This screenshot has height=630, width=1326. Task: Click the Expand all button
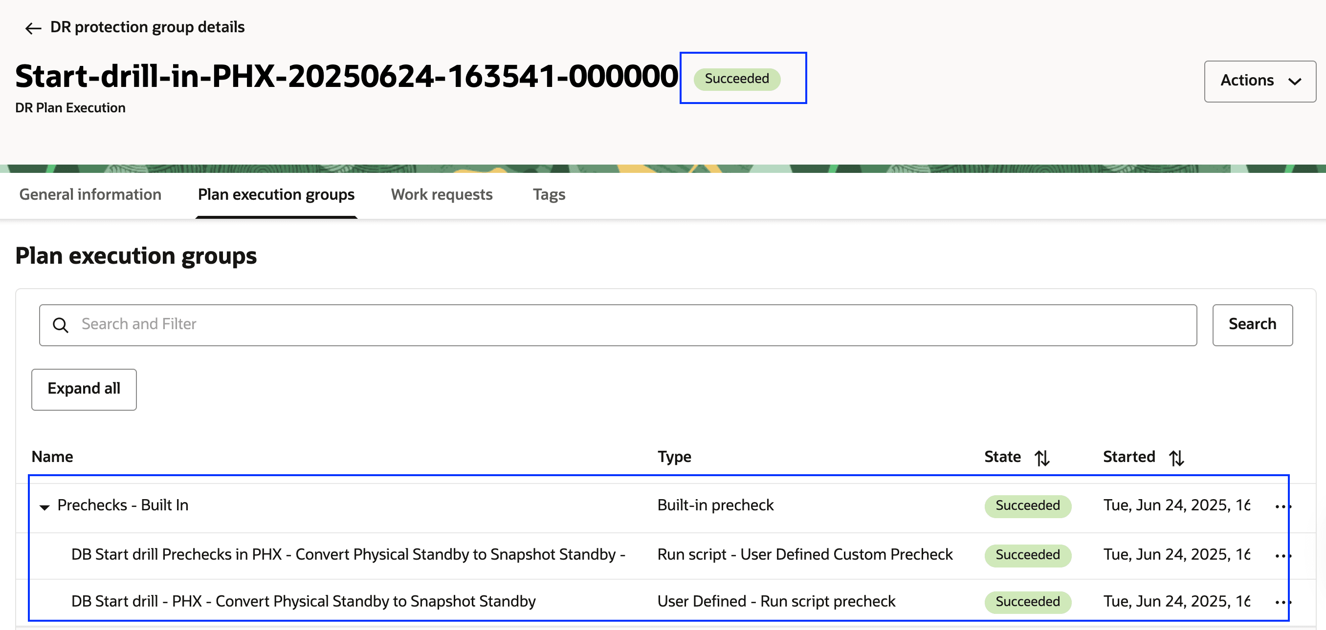coord(84,389)
